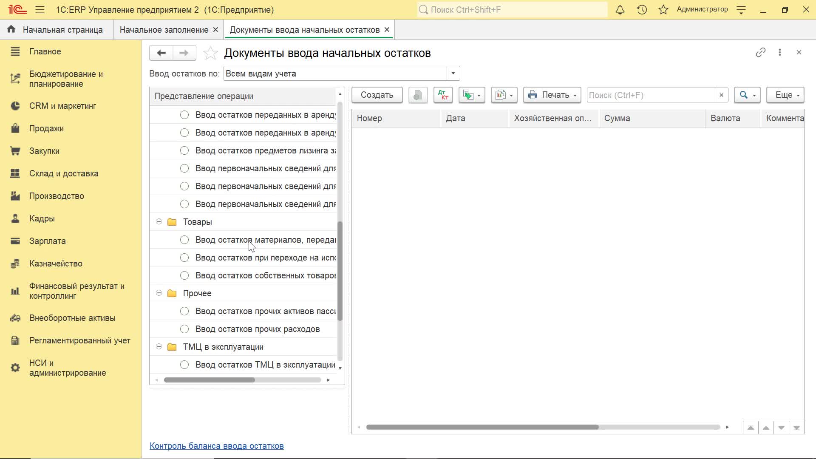The height and width of the screenshot is (459, 816).
Task: Select radio Ввод остатков прочих активов пассивов
Action: pos(184,311)
